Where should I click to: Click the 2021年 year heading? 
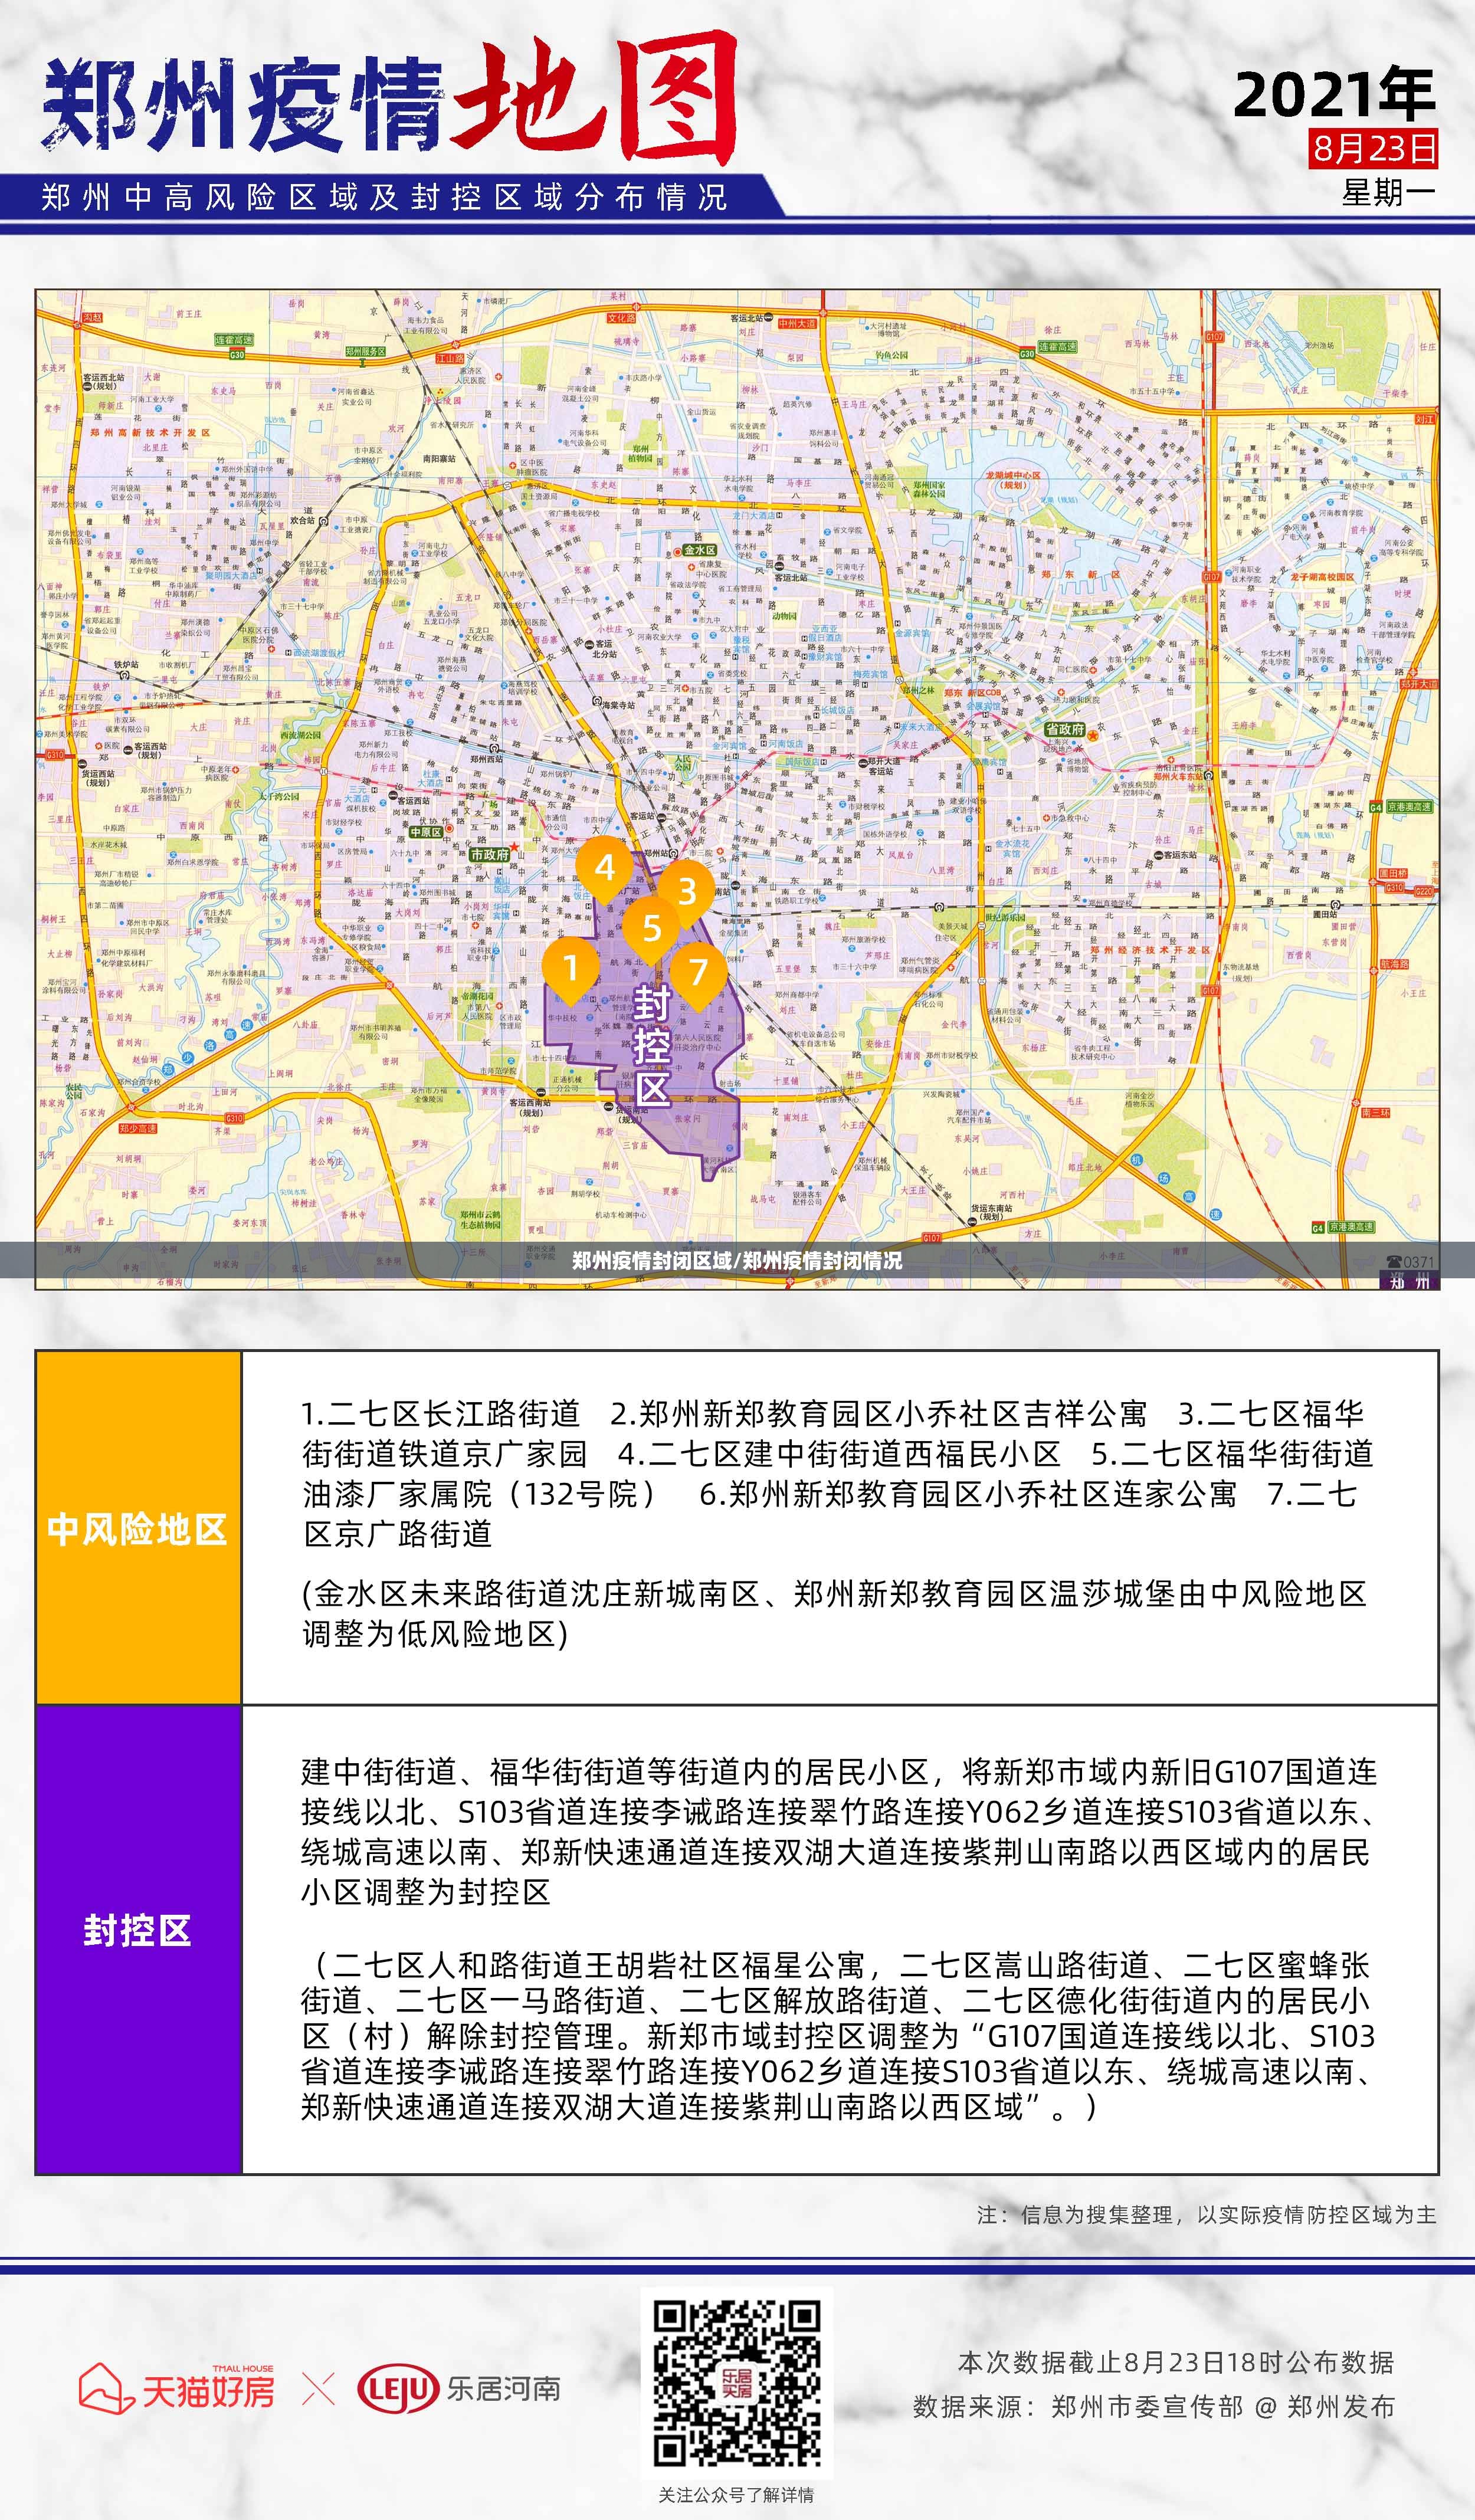tap(1334, 95)
